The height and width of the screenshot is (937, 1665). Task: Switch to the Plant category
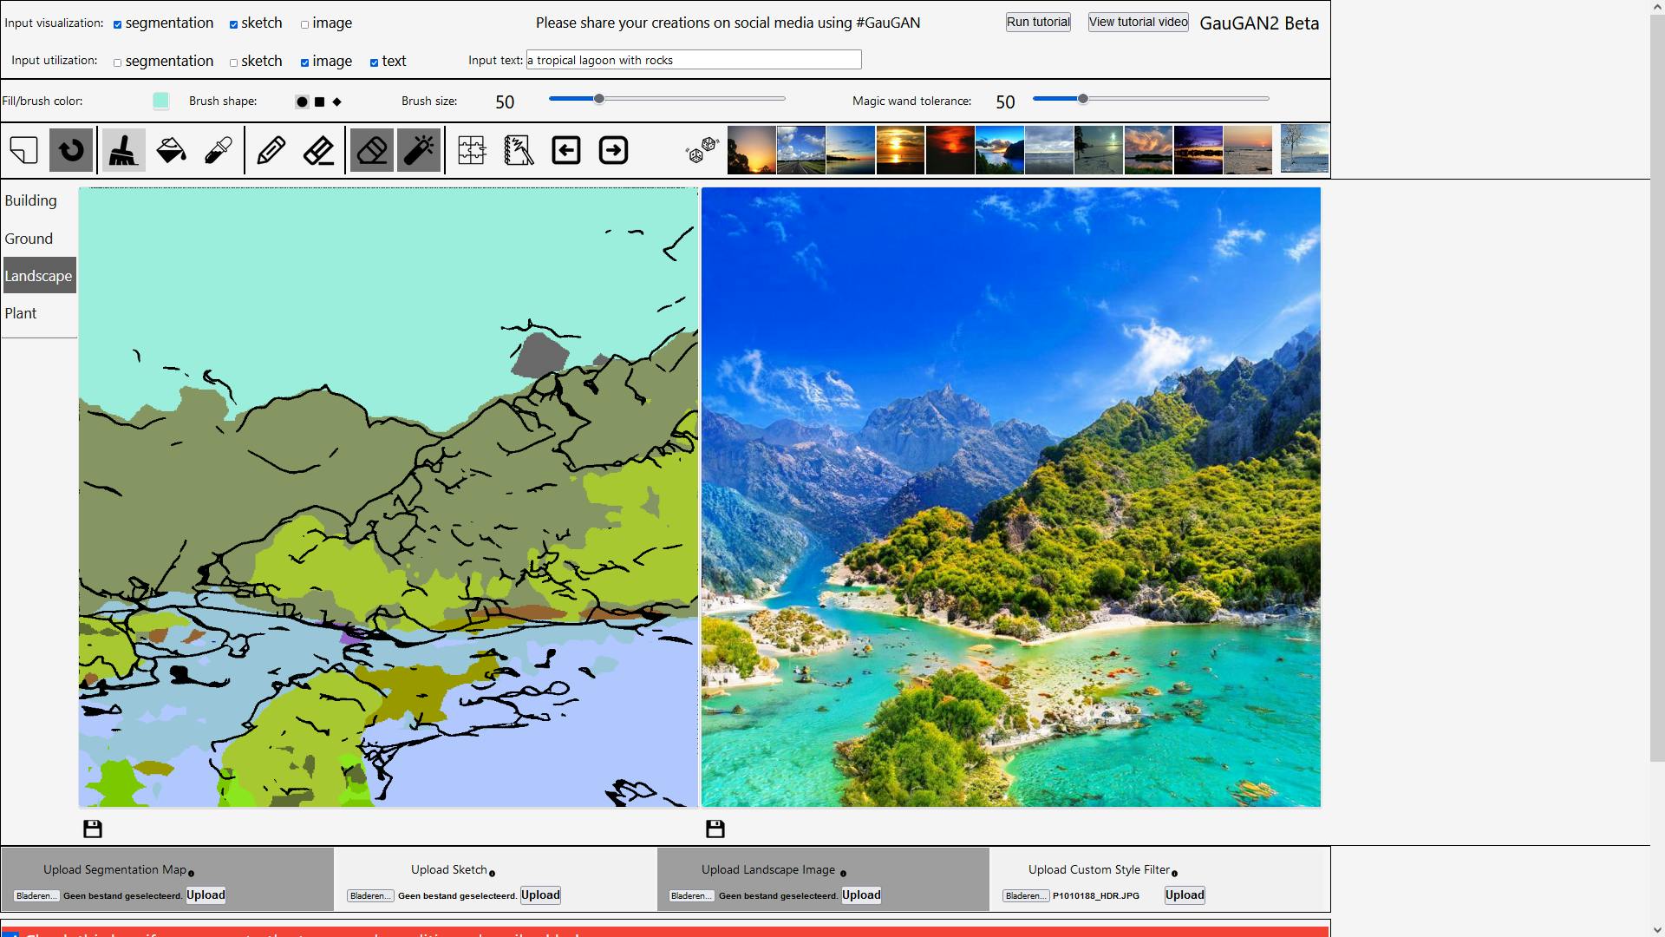(x=21, y=313)
